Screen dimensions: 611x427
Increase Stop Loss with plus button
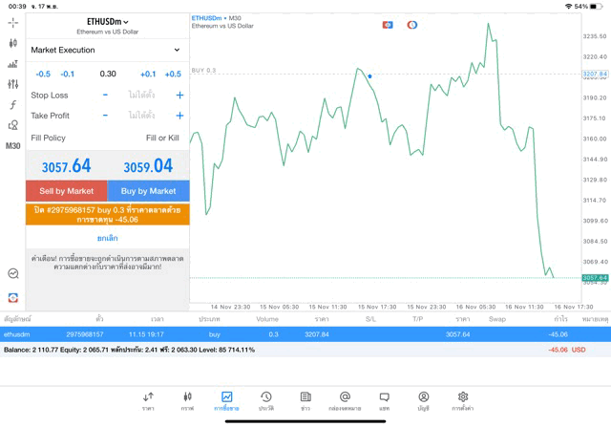pyautogui.click(x=179, y=95)
